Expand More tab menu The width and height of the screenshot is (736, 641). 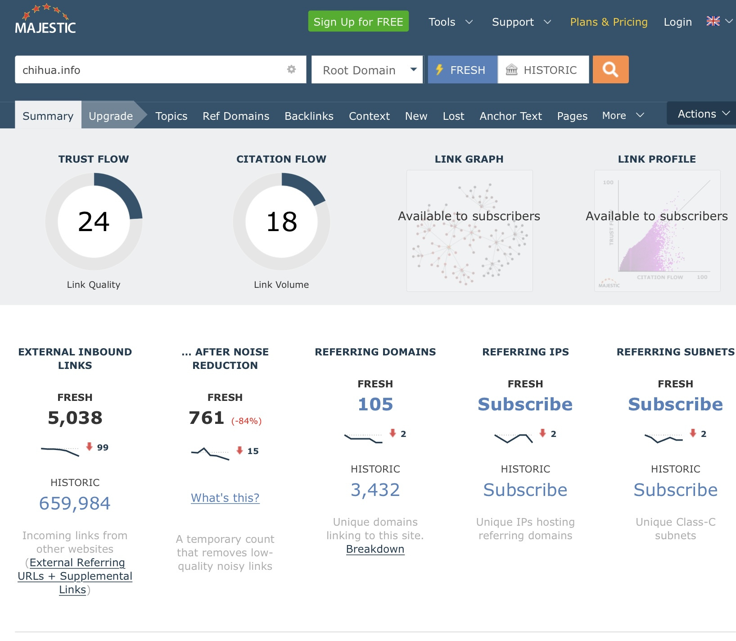point(623,116)
